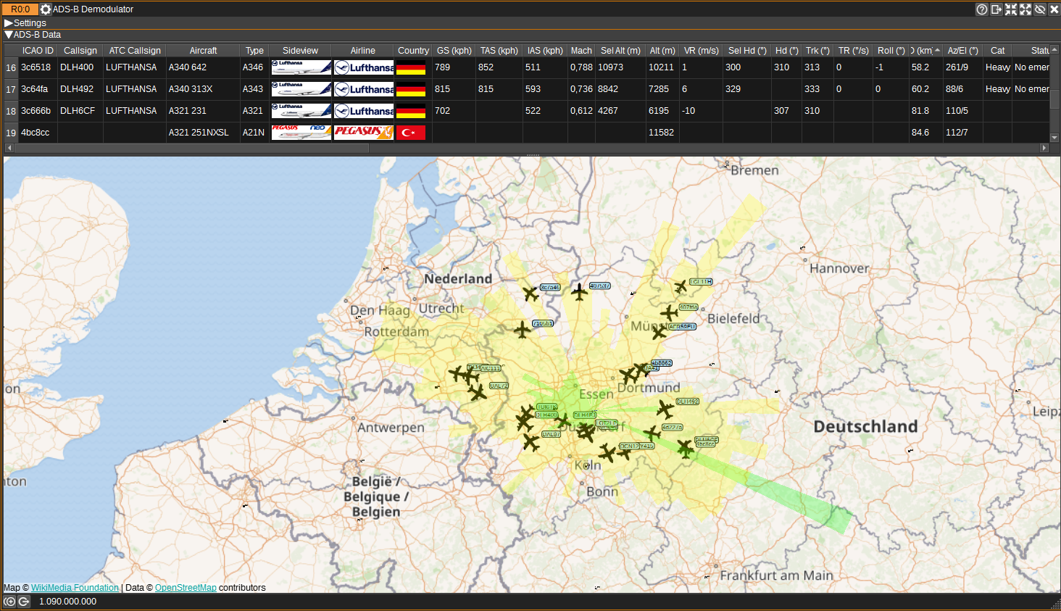Click the circular arrow icon next to the frequency
The image size is (1061, 611).
(x=22, y=601)
